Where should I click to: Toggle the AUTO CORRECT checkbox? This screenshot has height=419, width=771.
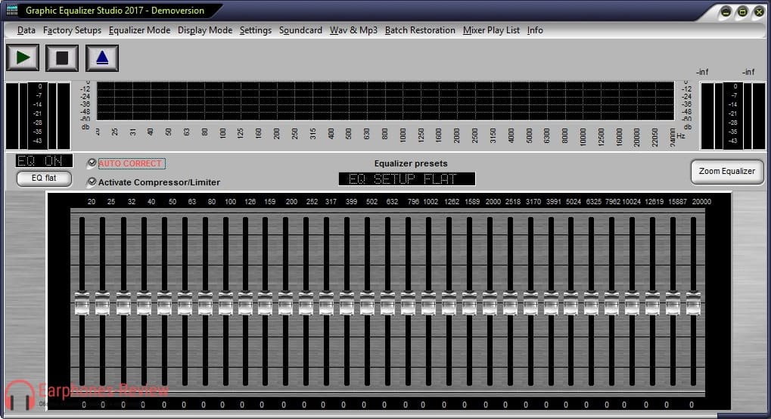coord(92,163)
